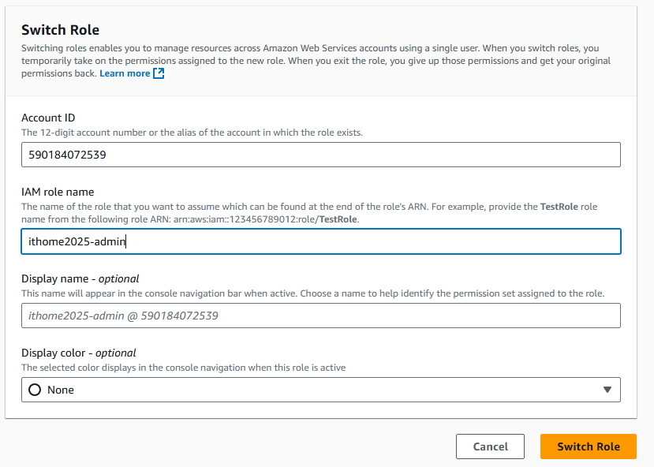The height and width of the screenshot is (467, 654).
Task: Expand the Display color dropdown arrow
Action: click(607, 390)
